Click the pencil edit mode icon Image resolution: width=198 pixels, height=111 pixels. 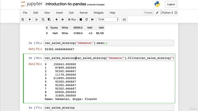[x=157, y=13]
